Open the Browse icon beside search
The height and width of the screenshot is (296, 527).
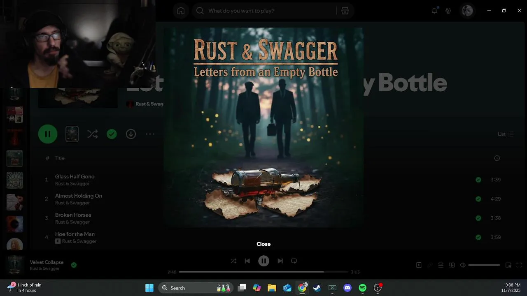pos(345,11)
